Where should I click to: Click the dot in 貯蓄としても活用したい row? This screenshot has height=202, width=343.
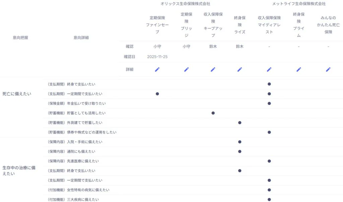tap(213, 113)
